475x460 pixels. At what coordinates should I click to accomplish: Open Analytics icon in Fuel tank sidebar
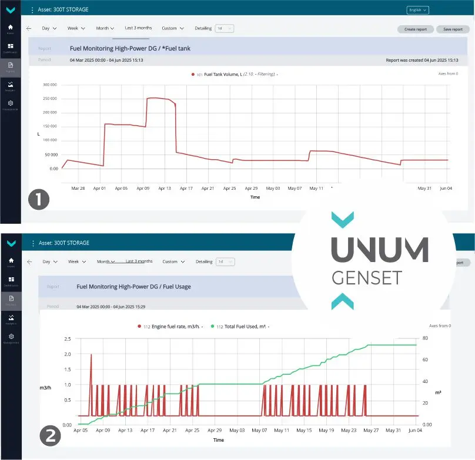coord(10,86)
